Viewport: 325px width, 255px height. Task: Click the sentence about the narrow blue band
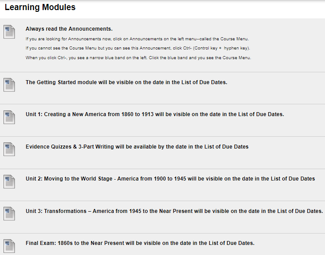(x=138, y=58)
